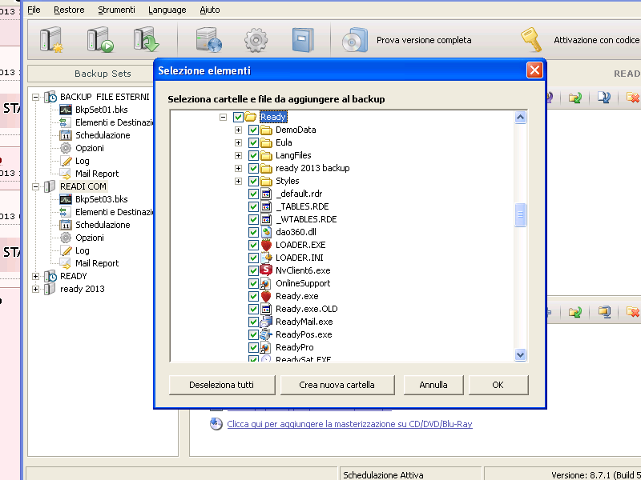The width and height of the screenshot is (641, 480).
Task: Click the scroll down arrow in dialog
Action: coord(520,354)
